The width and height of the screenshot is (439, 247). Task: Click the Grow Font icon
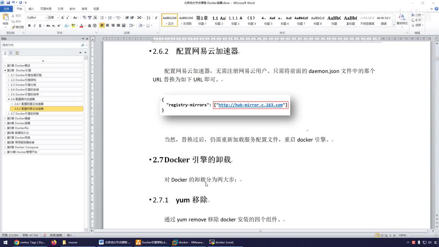point(63,17)
